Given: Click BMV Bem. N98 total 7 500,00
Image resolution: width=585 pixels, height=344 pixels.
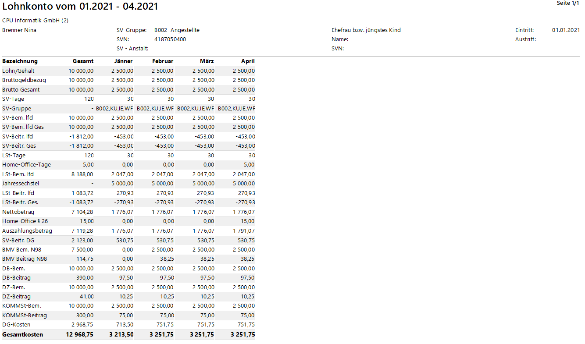Looking at the screenshot, I should 82,249.
